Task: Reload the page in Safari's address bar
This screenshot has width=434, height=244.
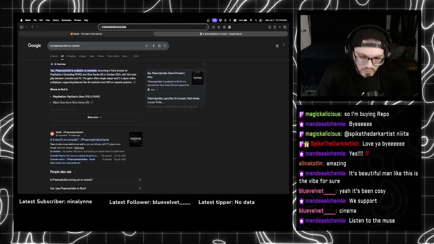Action: pos(206,27)
